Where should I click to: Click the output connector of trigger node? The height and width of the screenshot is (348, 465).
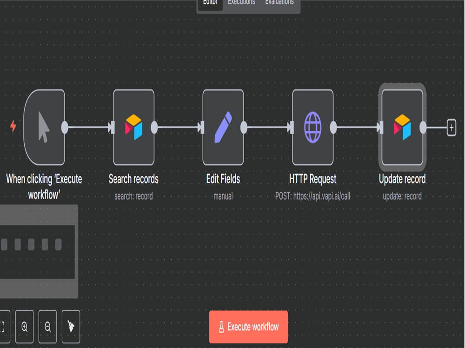(65, 127)
